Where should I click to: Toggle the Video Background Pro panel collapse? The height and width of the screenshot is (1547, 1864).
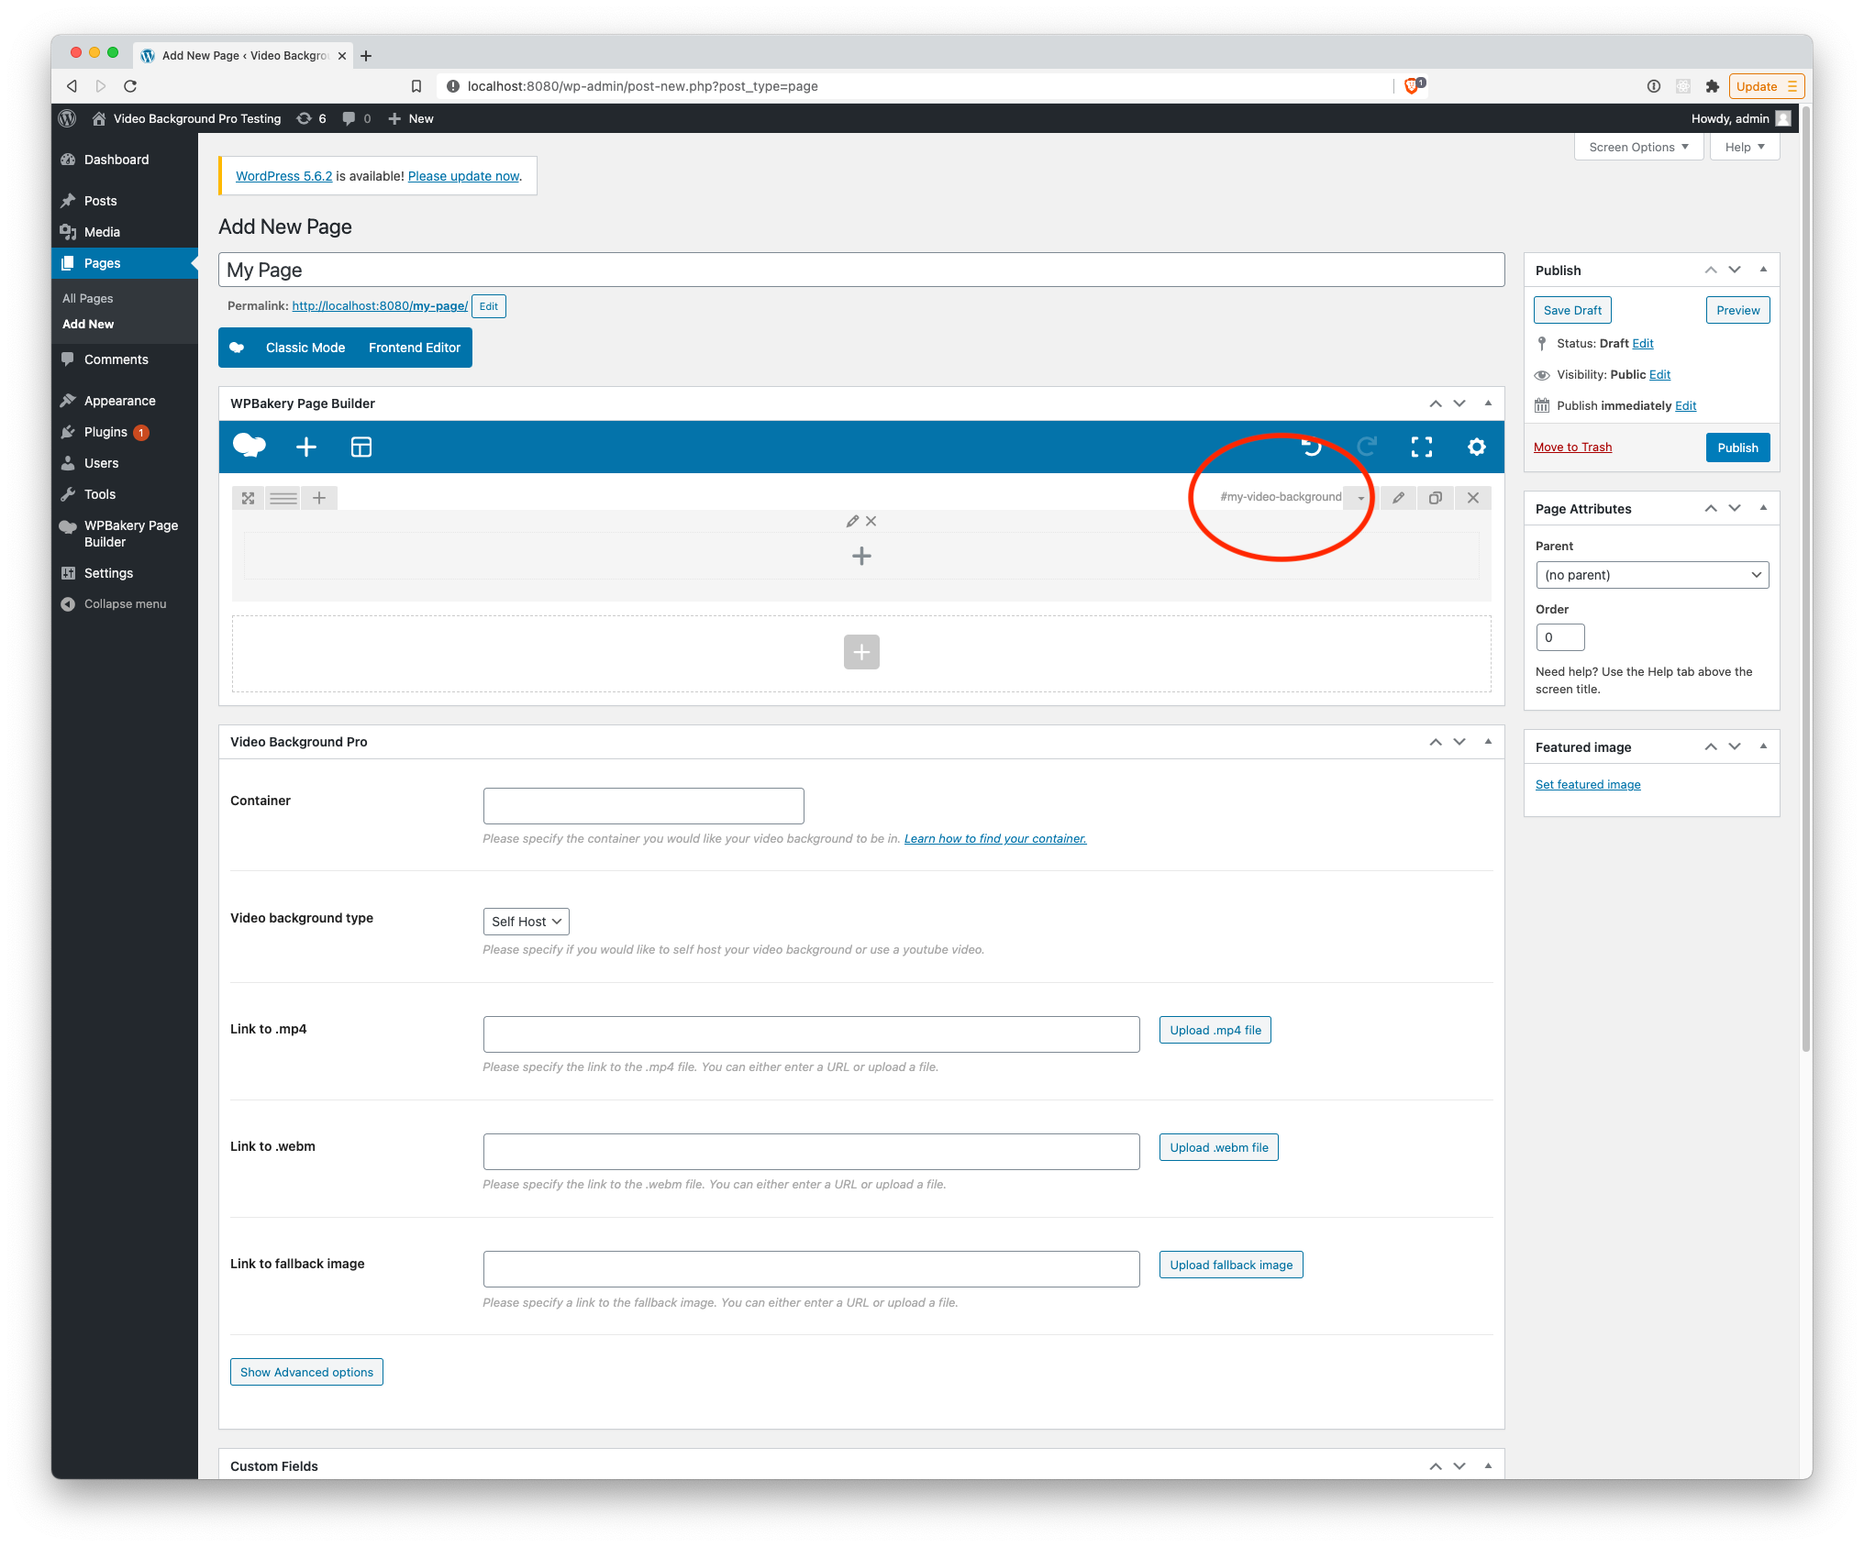click(1488, 741)
